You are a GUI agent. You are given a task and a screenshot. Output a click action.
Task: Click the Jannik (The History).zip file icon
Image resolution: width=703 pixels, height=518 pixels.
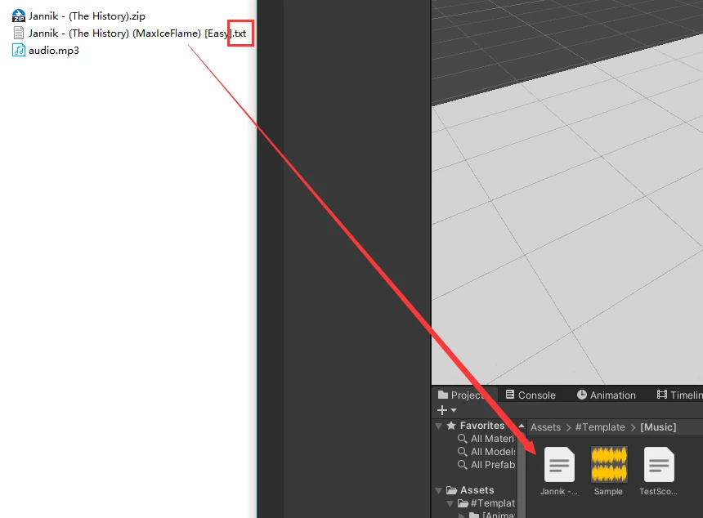(x=19, y=16)
